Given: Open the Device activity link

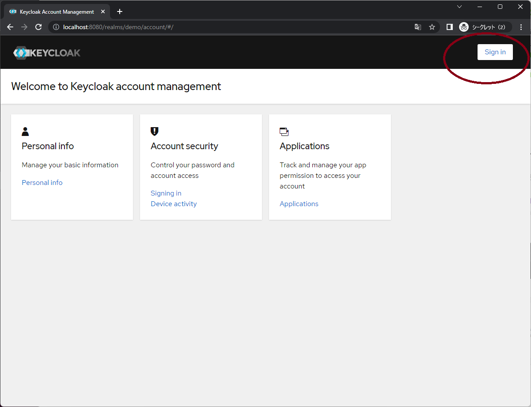Looking at the screenshot, I should coord(174,203).
